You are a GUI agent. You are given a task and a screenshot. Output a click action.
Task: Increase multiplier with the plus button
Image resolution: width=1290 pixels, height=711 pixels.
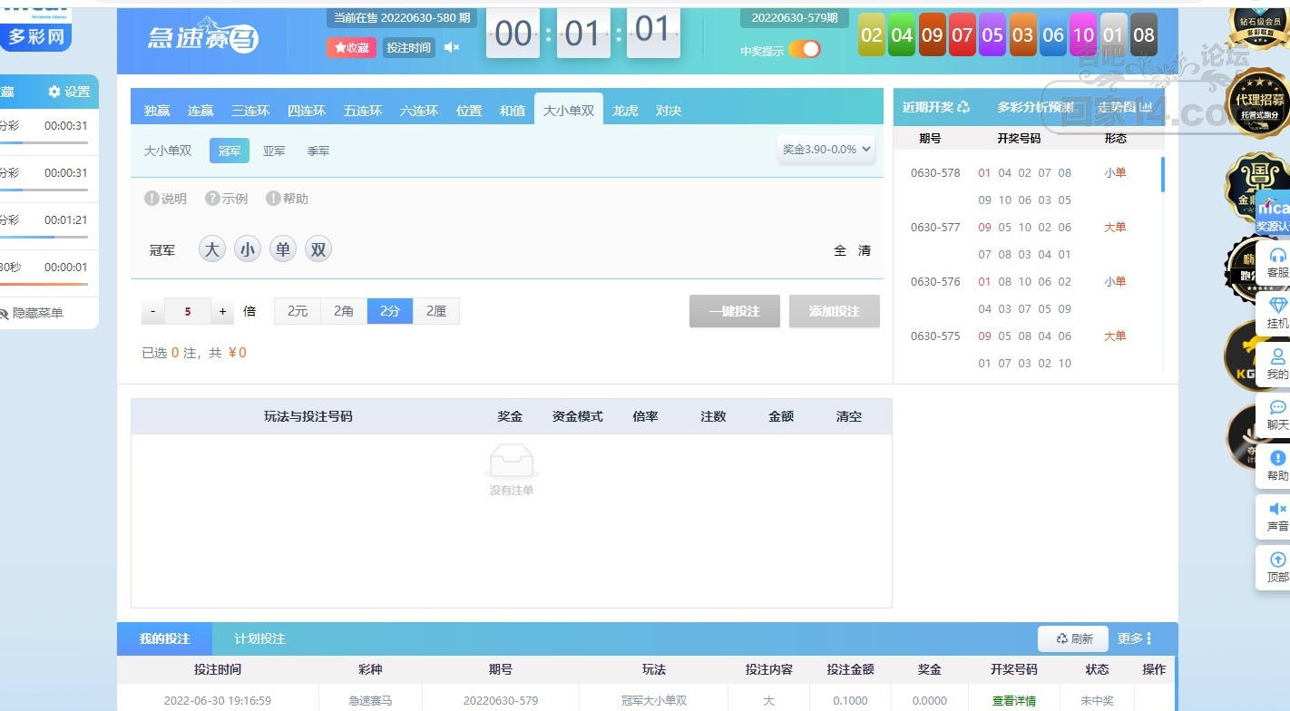222,311
